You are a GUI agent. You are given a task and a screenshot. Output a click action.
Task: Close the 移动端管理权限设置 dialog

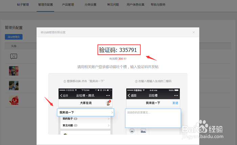coord(194,32)
